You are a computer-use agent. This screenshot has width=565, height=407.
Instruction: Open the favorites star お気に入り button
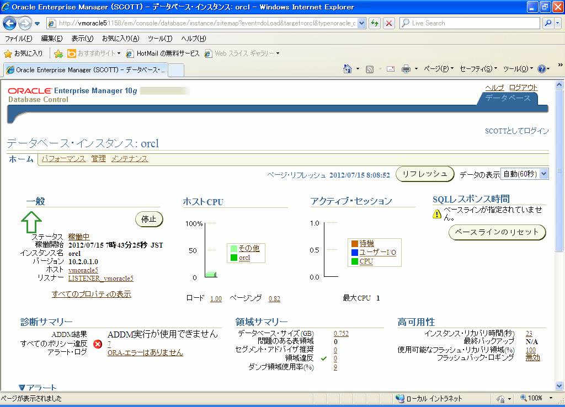23,53
